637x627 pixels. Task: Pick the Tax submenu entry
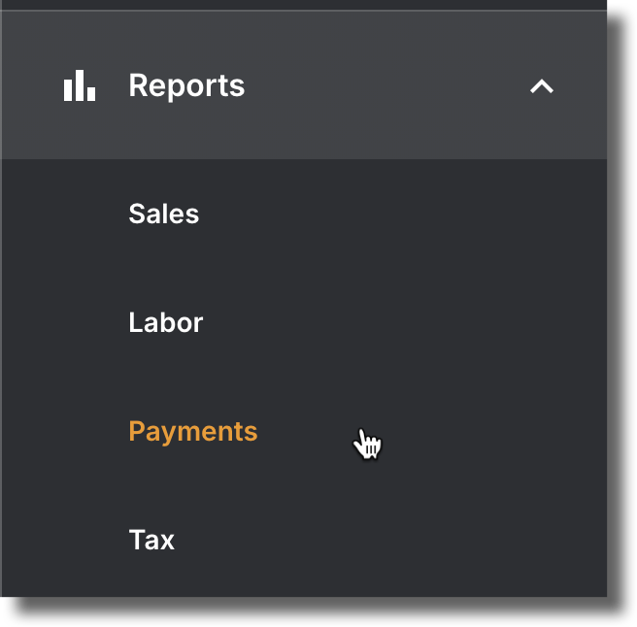click(x=151, y=540)
